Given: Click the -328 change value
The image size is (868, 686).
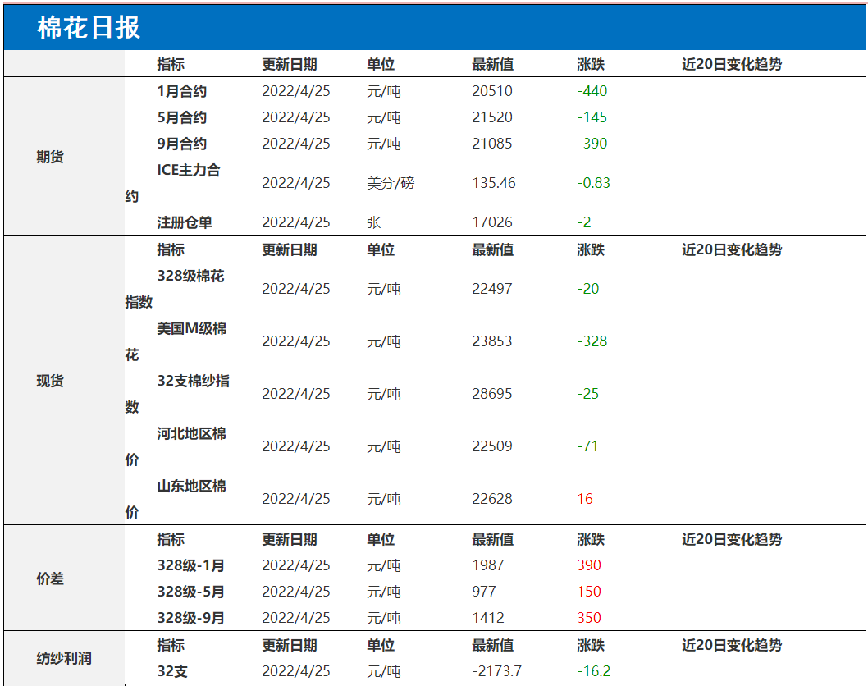Looking at the screenshot, I should (592, 341).
